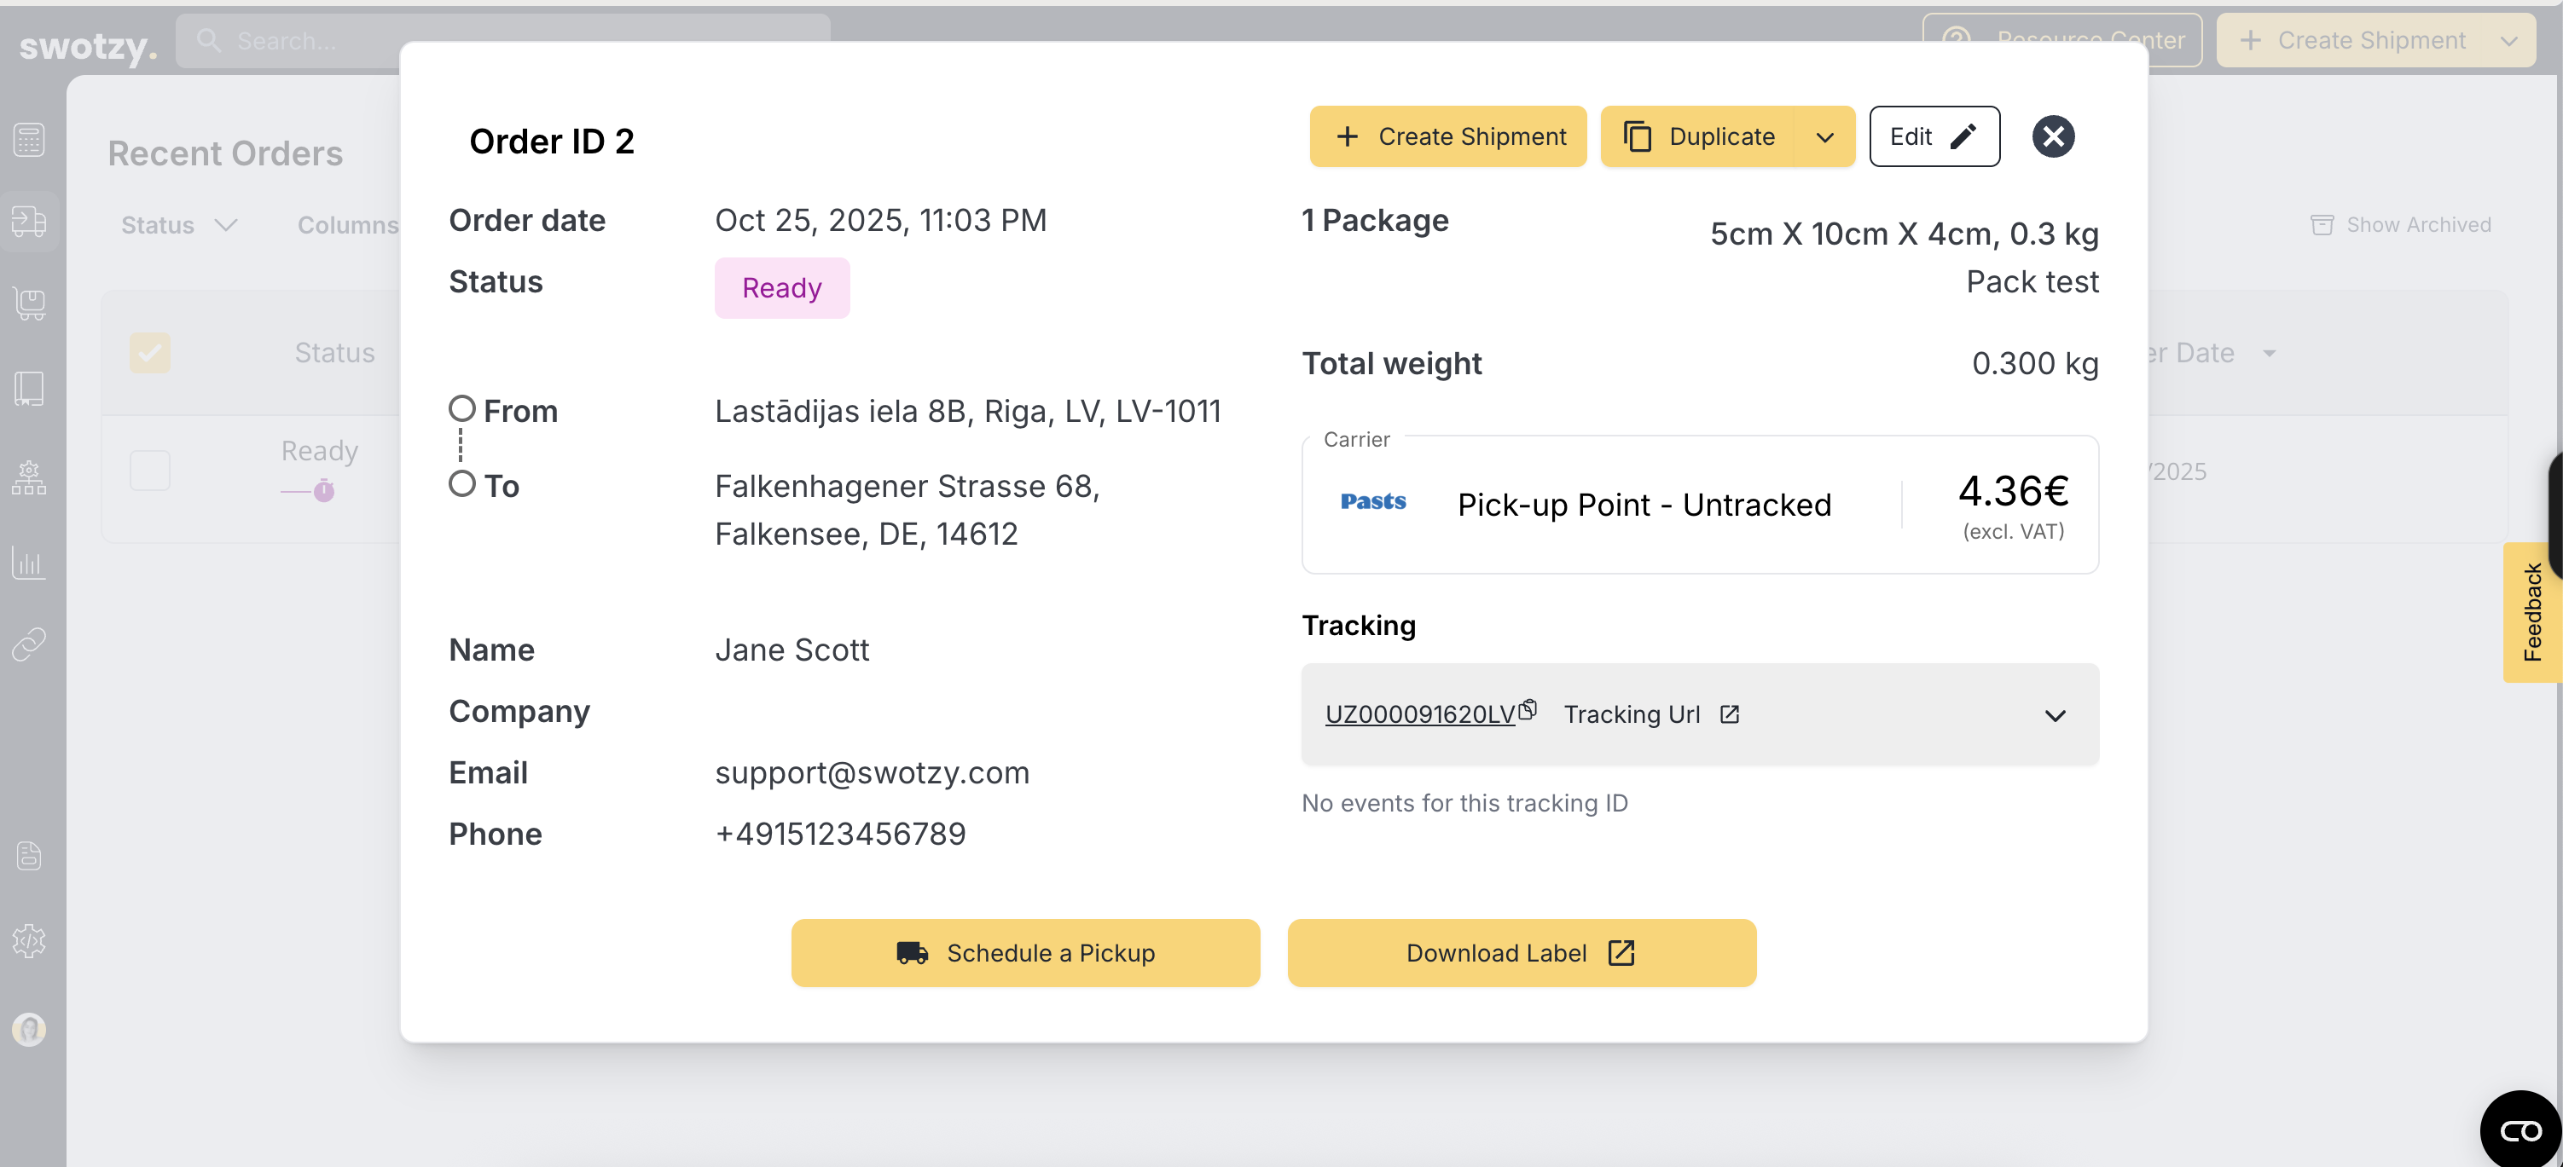This screenshot has width=2563, height=1167.
Task: Check the checkbox next to the Ready order row
Action: point(150,469)
